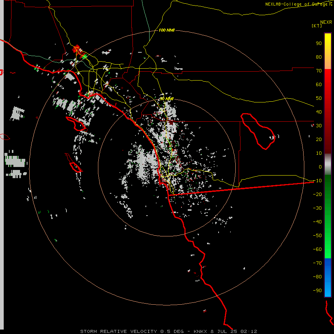This screenshot has width=334, height=334.
Task: Click the "KNKX" radar site identifier
Action: (200, 331)
